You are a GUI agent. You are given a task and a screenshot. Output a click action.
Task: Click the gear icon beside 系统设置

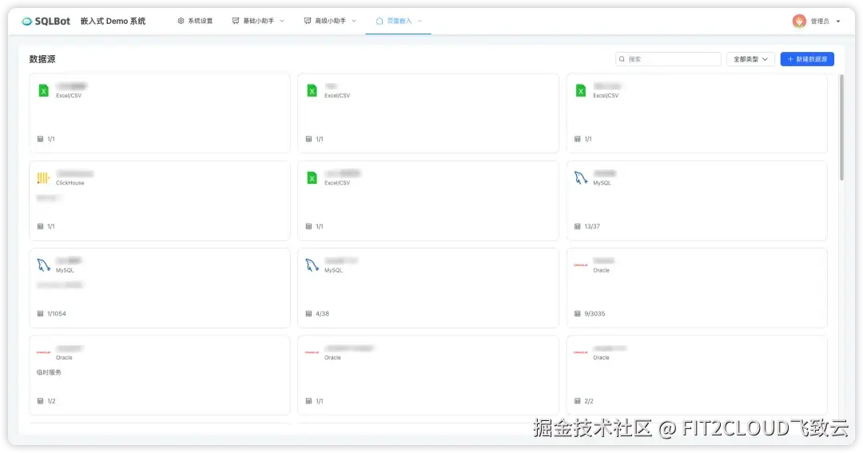[x=181, y=21]
